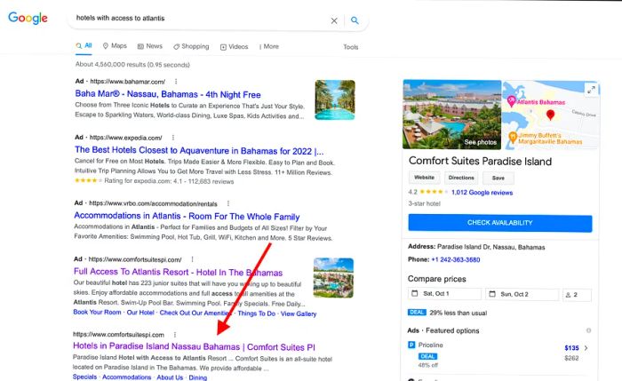
Task: Open the guests count selector
Action: (x=577, y=295)
